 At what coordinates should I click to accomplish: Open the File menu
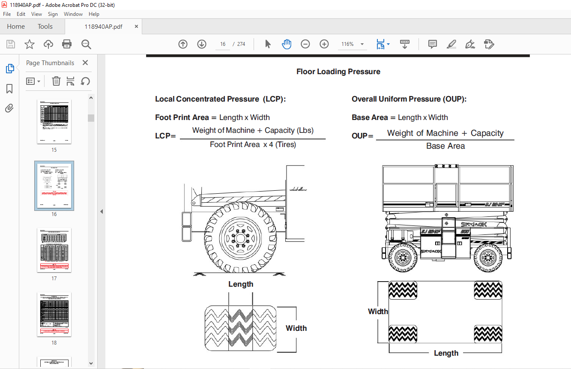(7, 14)
